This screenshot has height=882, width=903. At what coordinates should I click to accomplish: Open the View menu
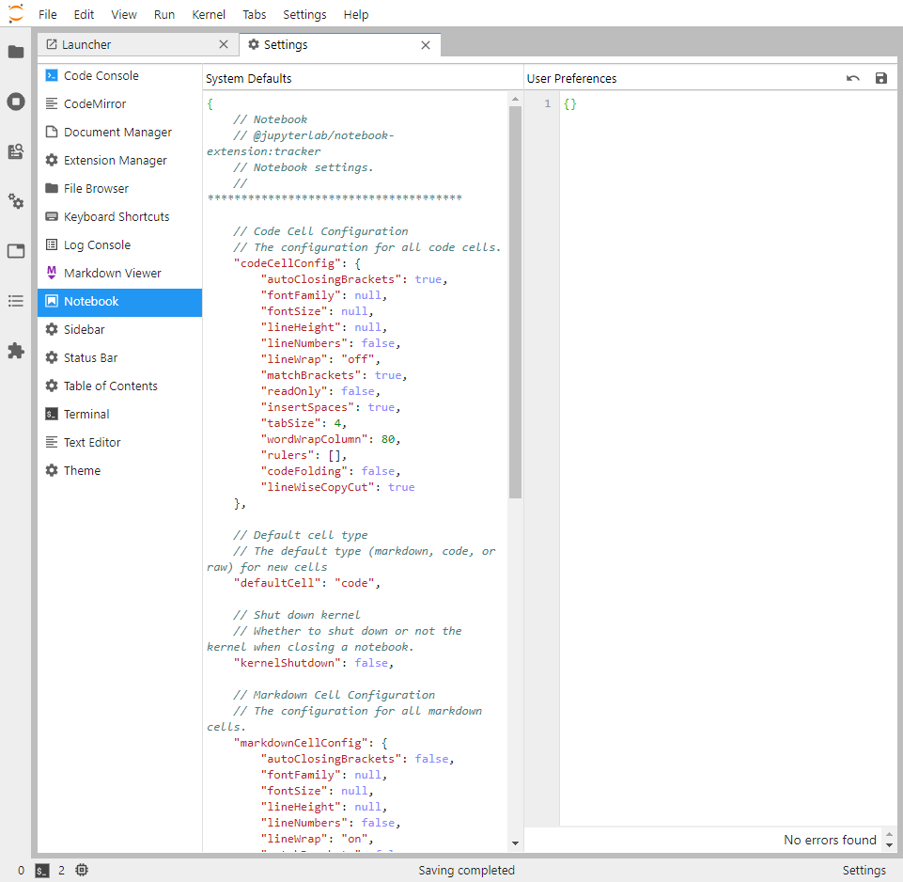124,14
